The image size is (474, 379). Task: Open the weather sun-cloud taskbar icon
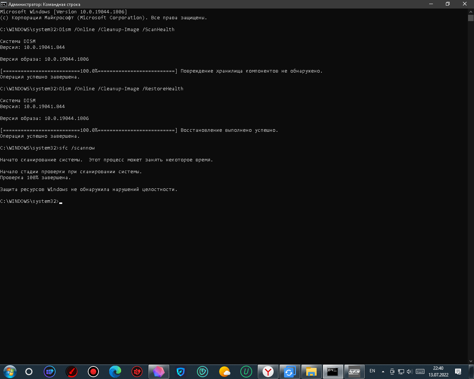click(224, 372)
